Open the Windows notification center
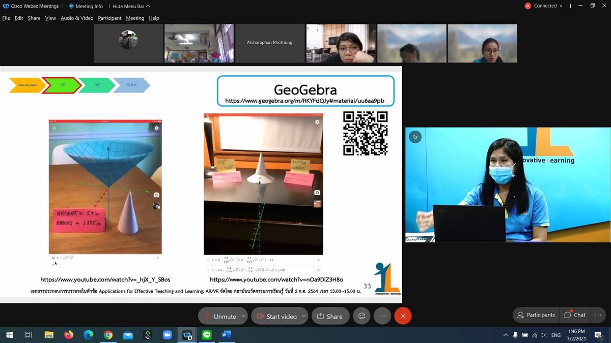The width and height of the screenshot is (611, 343). [599, 335]
